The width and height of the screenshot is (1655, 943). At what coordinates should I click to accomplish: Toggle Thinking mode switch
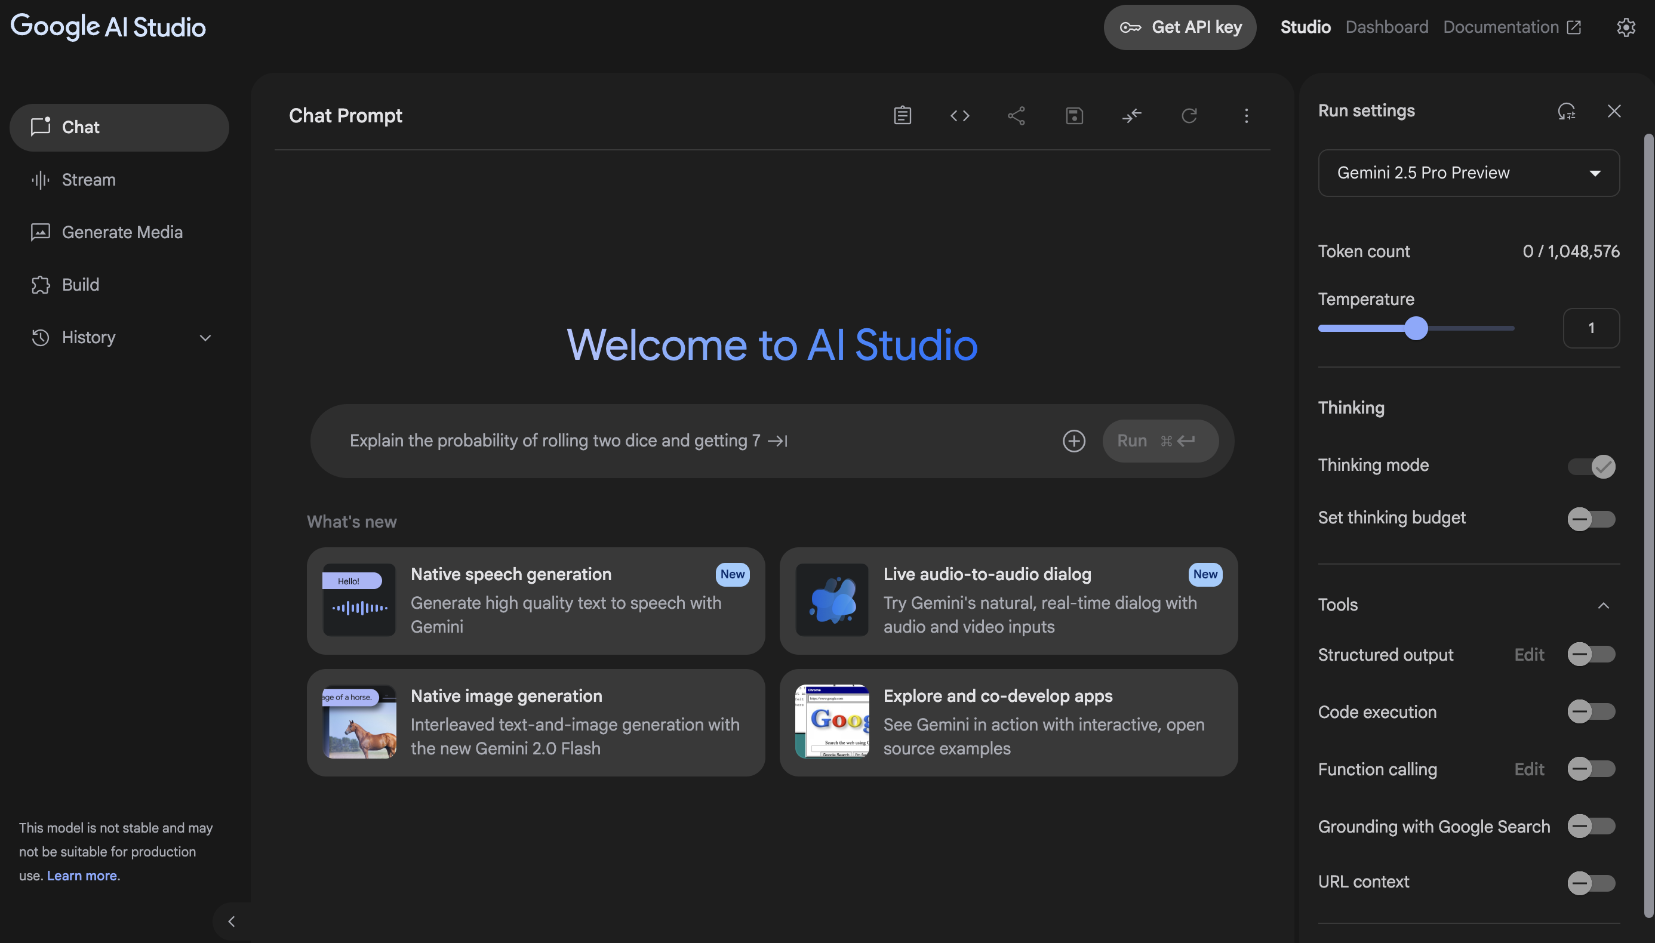pos(1591,466)
